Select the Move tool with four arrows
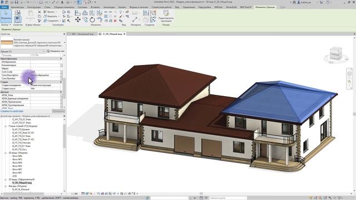Screen dimensions: 356x200 click(78, 20)
